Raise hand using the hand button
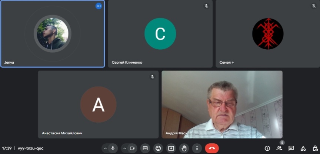This screenshot has width=320, height=154. click(184, 148)
